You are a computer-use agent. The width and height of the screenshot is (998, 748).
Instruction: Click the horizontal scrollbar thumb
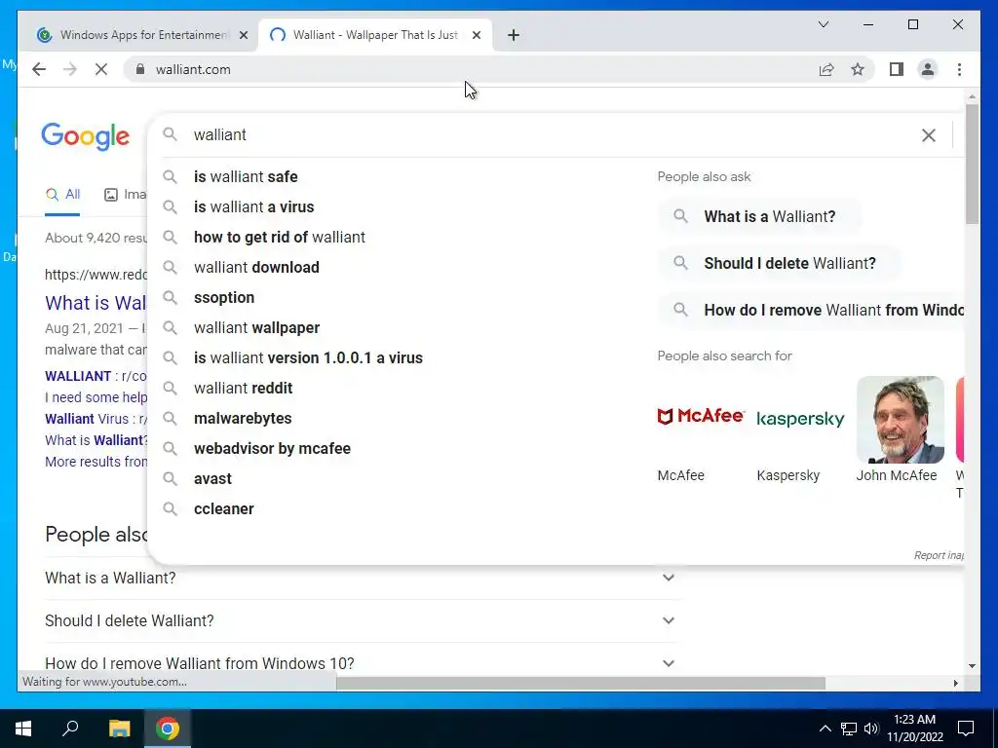(581, 683)
